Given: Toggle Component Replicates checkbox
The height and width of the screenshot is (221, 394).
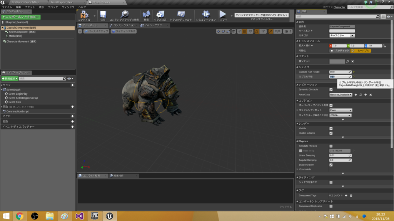Looking at the screenshot, I should coord(331,206).
